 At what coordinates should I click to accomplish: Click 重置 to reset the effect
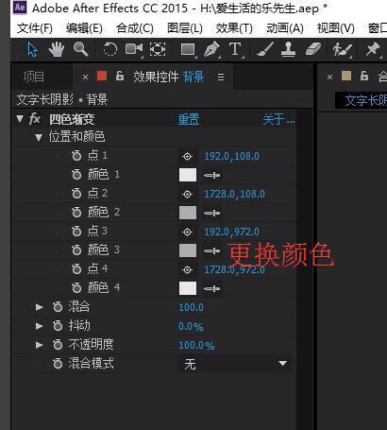pos(189,120)
